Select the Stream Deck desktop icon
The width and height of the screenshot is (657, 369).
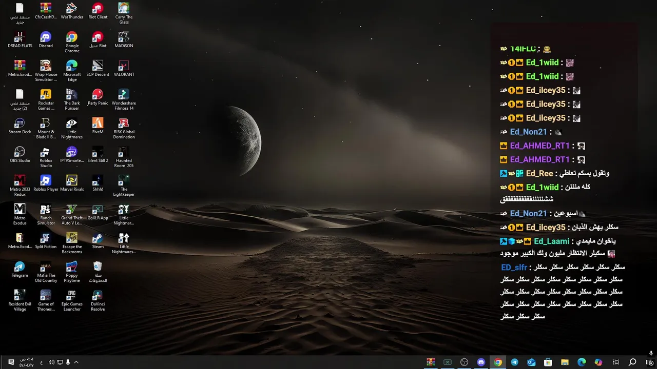coord(20,126)
